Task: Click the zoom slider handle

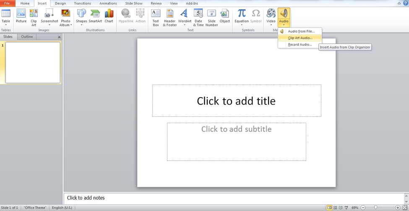Action: (375, 207)
